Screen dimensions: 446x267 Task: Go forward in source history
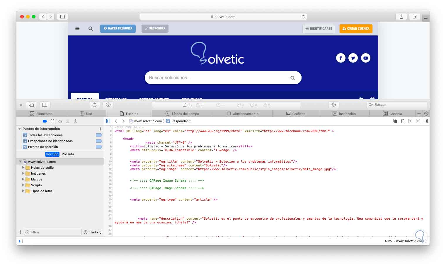(x=123, y=121)
